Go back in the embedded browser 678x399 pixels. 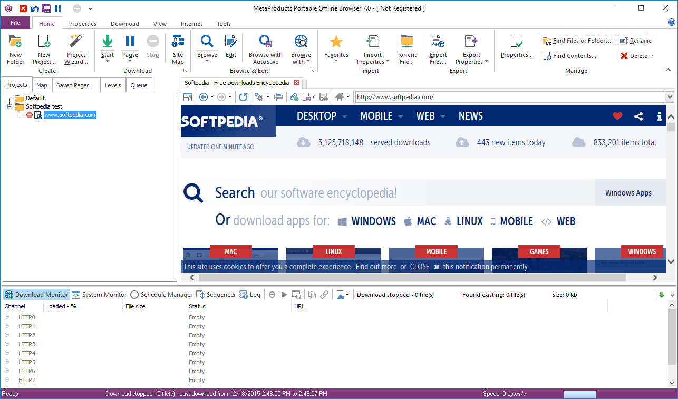pos(204,97)
